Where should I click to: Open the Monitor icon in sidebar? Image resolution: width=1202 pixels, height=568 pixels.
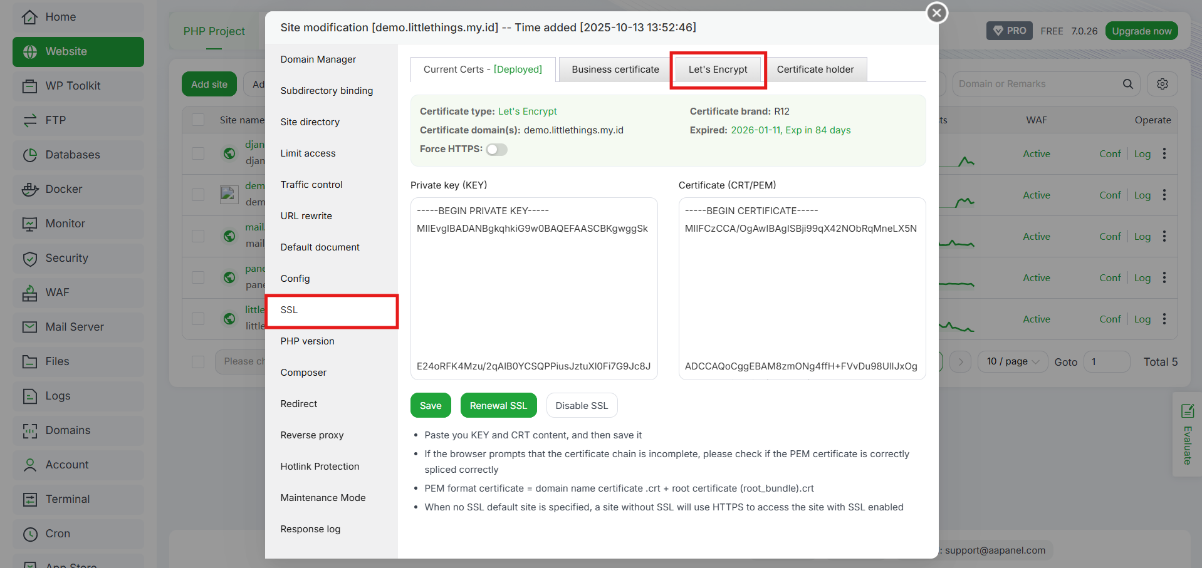point(29,224)
